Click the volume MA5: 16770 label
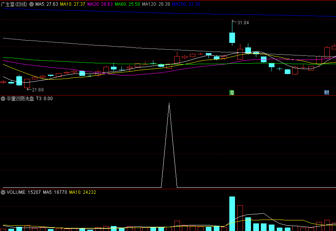The width and height of the screenshot is (336, 231). coord(55,192)
